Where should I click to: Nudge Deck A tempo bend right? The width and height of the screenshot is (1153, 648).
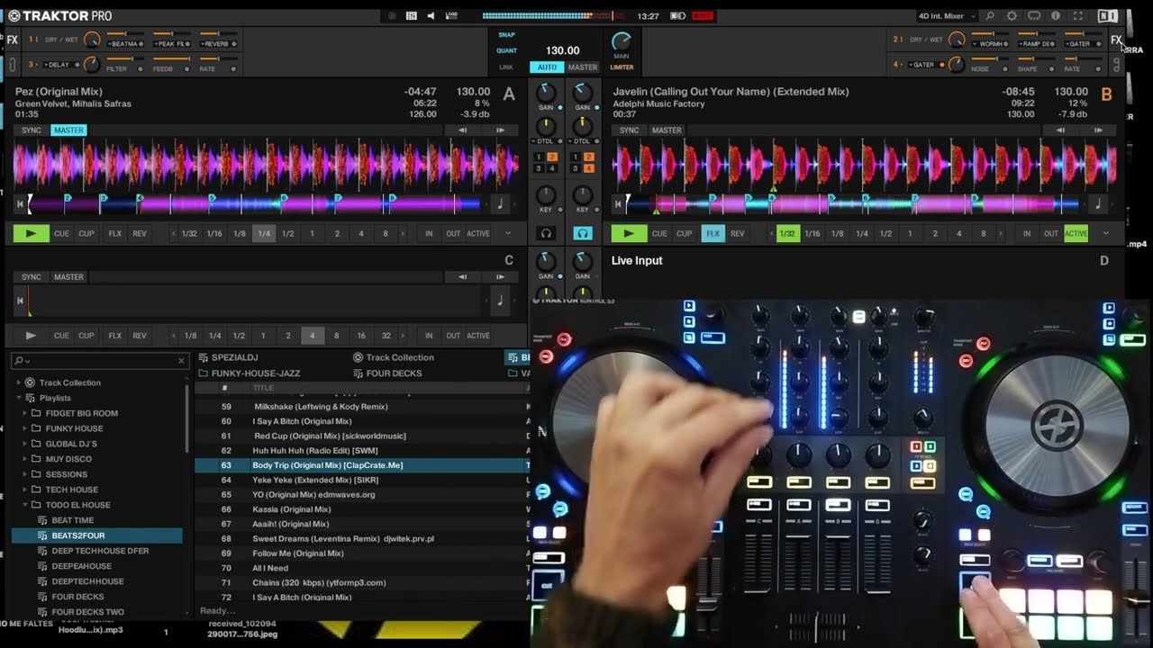500,130
